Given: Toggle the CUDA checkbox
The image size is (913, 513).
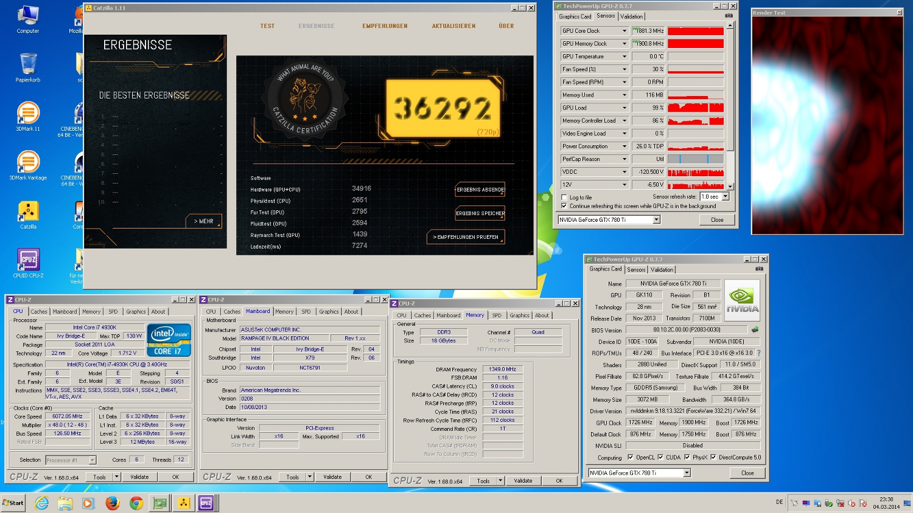Looking at the screenshot, I should (x=660, y=457).
